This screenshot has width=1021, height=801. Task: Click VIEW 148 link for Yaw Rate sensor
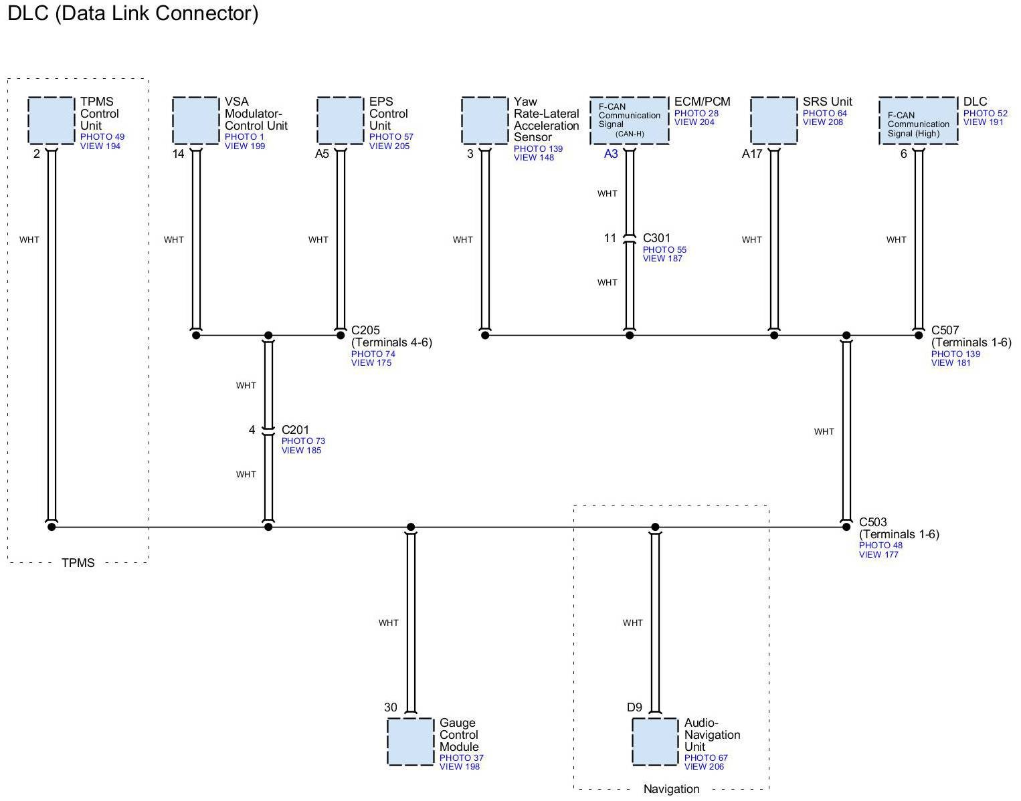(533, 158)
